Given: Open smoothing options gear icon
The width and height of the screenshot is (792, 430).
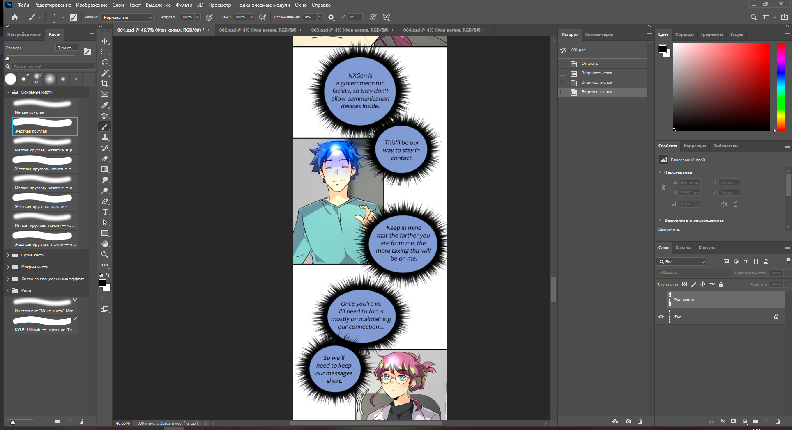Looking at the screenshot, I should pyautogui.click(x=331, y=17).
